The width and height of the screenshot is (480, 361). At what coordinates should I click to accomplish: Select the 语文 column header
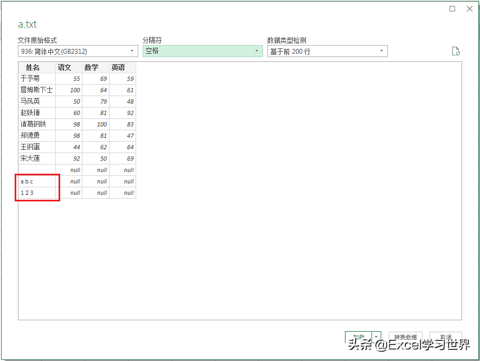coord(65,67)
